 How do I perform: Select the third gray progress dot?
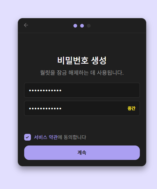point(89,26)
